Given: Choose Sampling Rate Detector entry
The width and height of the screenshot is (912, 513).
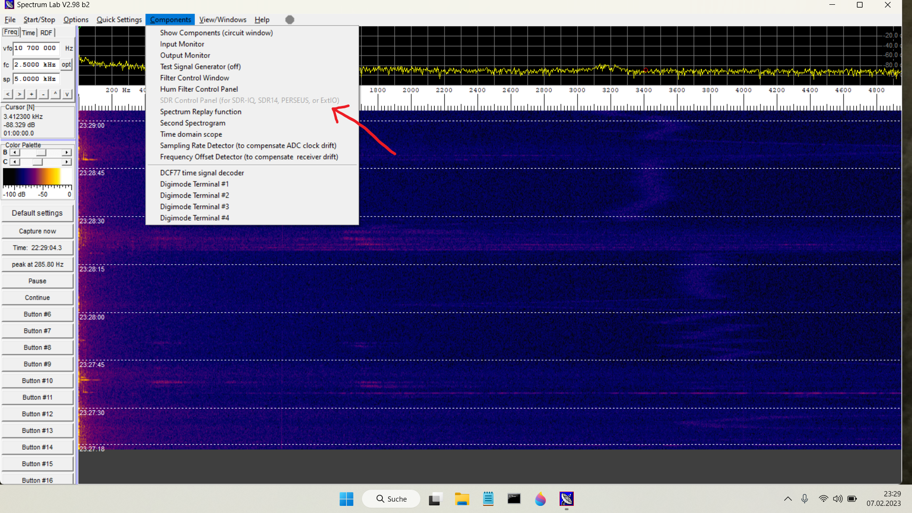Looking at the screenshot, I should 252,146.
